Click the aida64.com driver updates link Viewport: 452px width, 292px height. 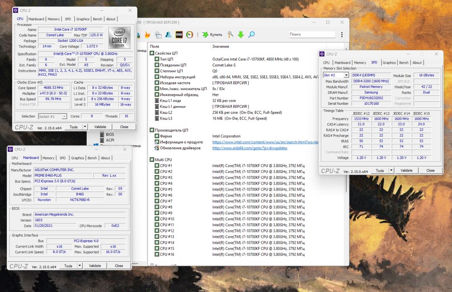(250, 148)
